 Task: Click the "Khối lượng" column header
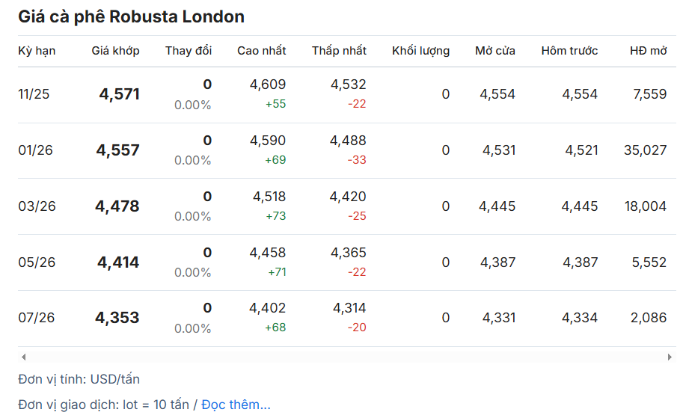[420, 51]
